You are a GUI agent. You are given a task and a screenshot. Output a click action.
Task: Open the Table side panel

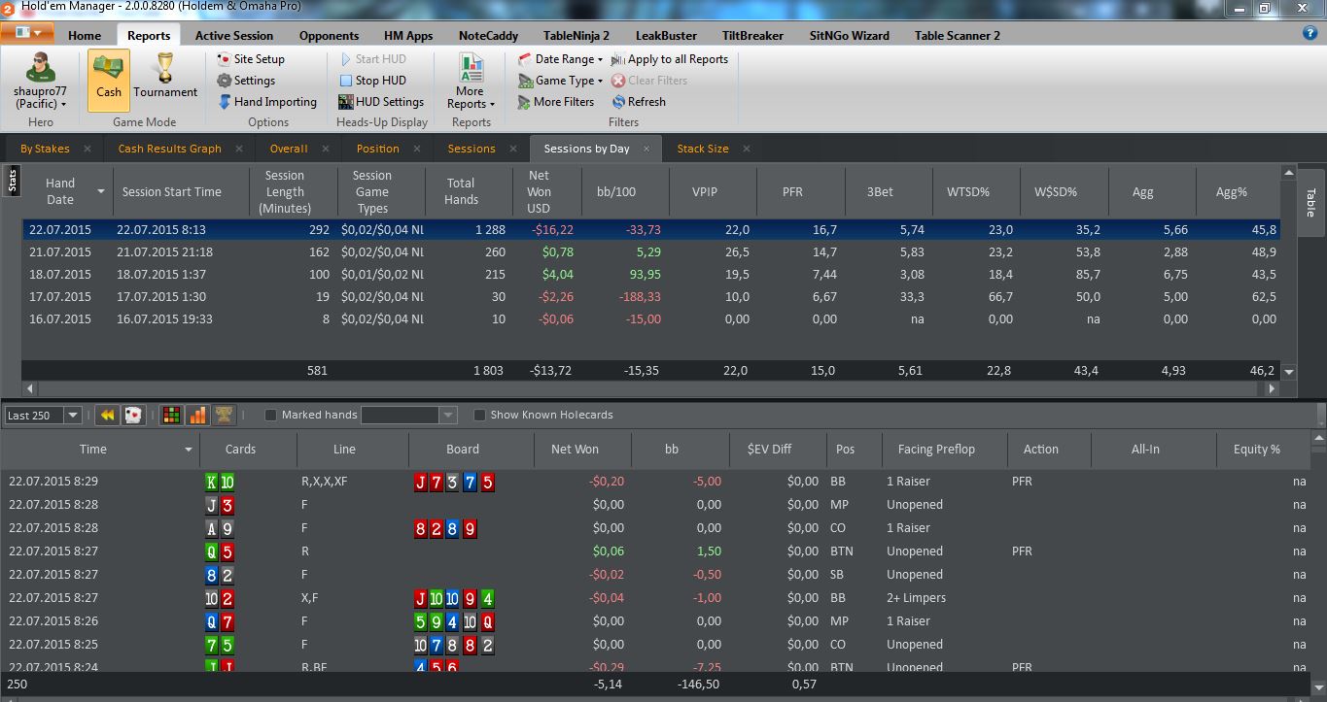pos(1310,204)
